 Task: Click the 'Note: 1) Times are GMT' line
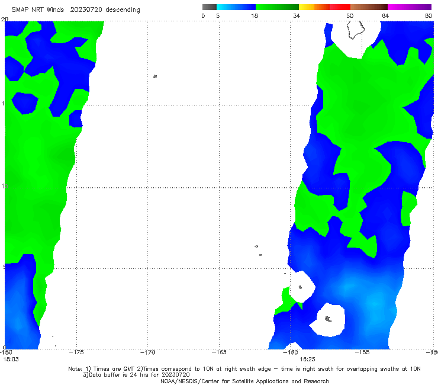tap(244, 369)
